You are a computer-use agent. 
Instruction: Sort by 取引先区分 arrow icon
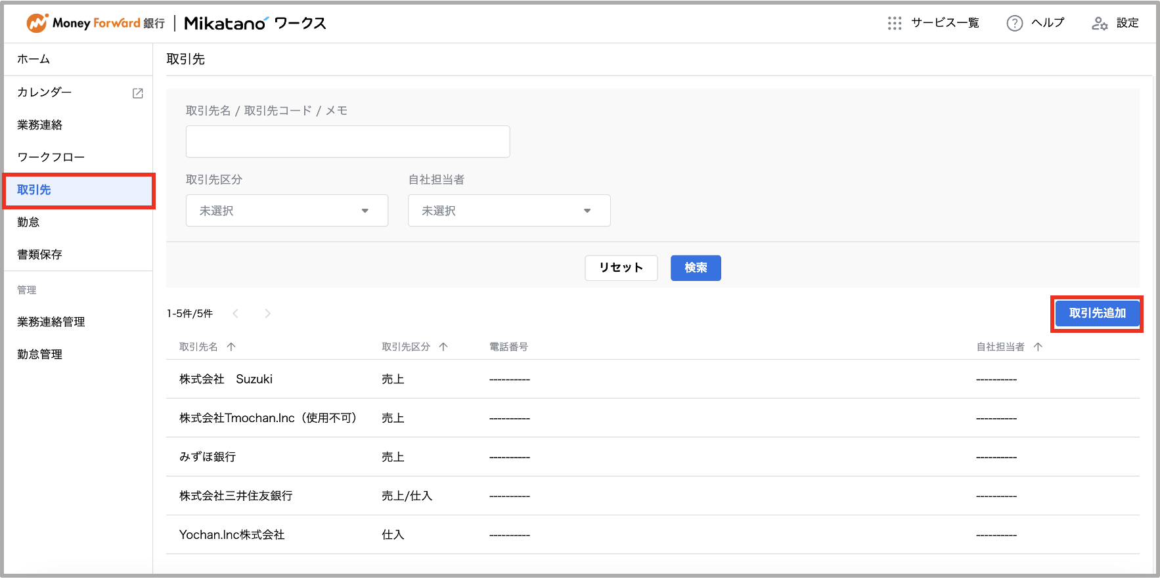pos(443,347)
